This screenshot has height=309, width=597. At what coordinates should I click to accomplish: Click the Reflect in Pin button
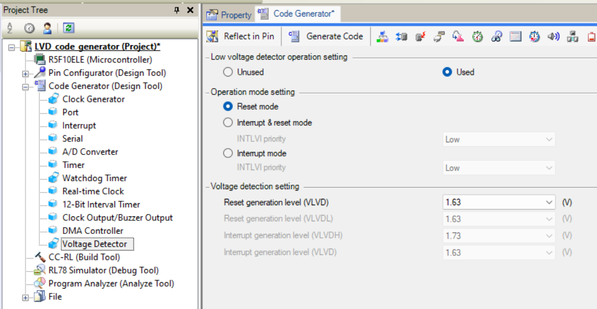[x=240, y=37]
